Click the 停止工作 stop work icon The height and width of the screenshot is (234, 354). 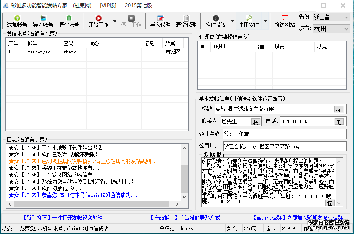[x=131, y=18]
